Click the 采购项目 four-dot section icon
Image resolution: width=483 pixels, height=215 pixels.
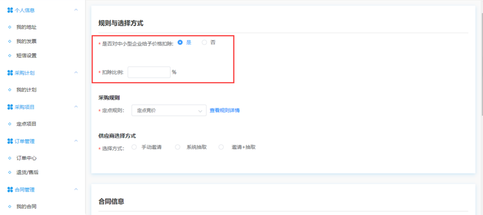[x=10, y=107]
